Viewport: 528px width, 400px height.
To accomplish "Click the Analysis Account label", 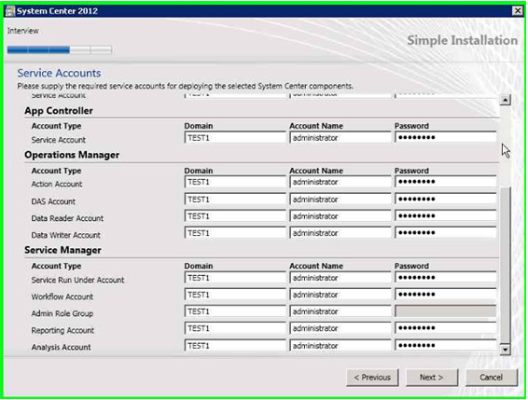I will (x=61, y=347).
